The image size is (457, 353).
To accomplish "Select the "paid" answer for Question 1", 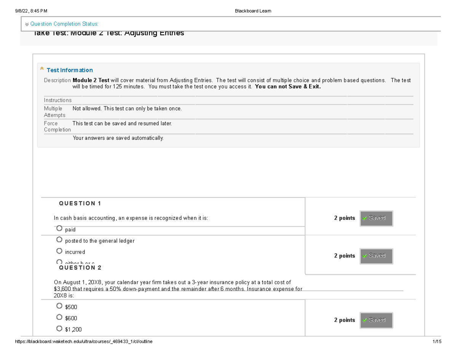I will (59, 228).
